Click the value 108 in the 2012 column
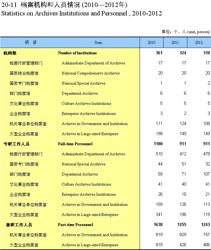Image resolution: width=211 pixels, height=250 pixels. [x=207, y=123]
